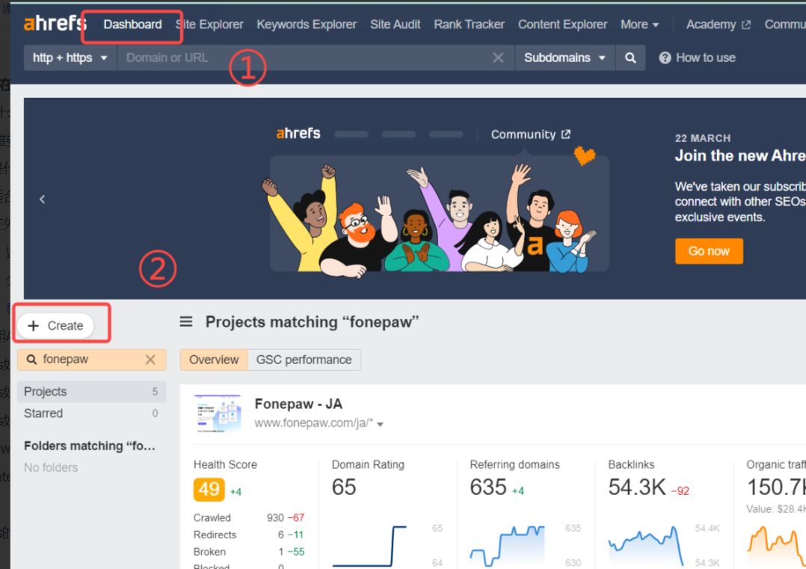
Task: Open the How to use help icon
Action: [665, 58]
